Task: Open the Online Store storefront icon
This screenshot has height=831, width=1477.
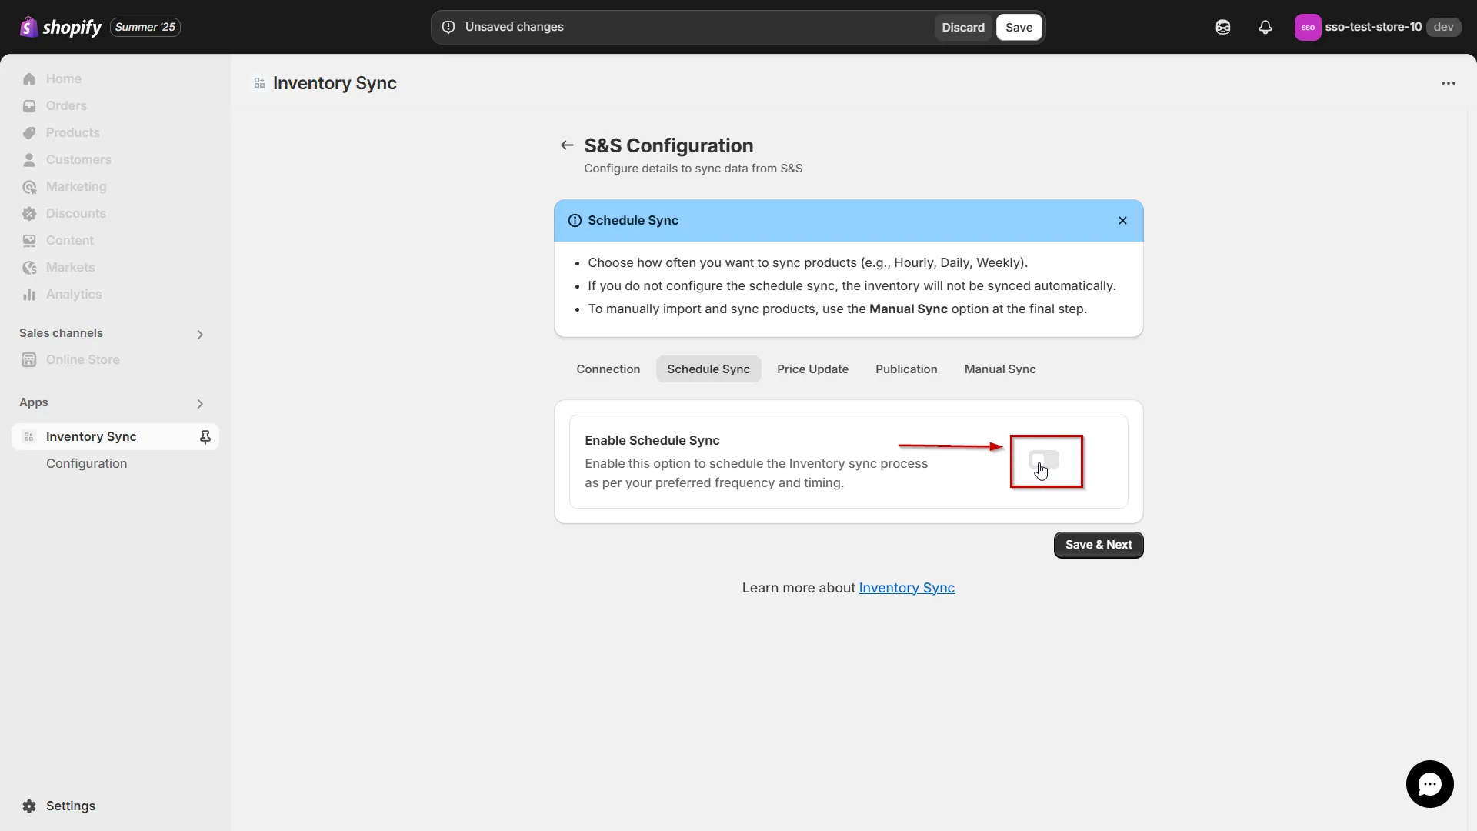Action: pyautogui.click(x=29, y=360)
